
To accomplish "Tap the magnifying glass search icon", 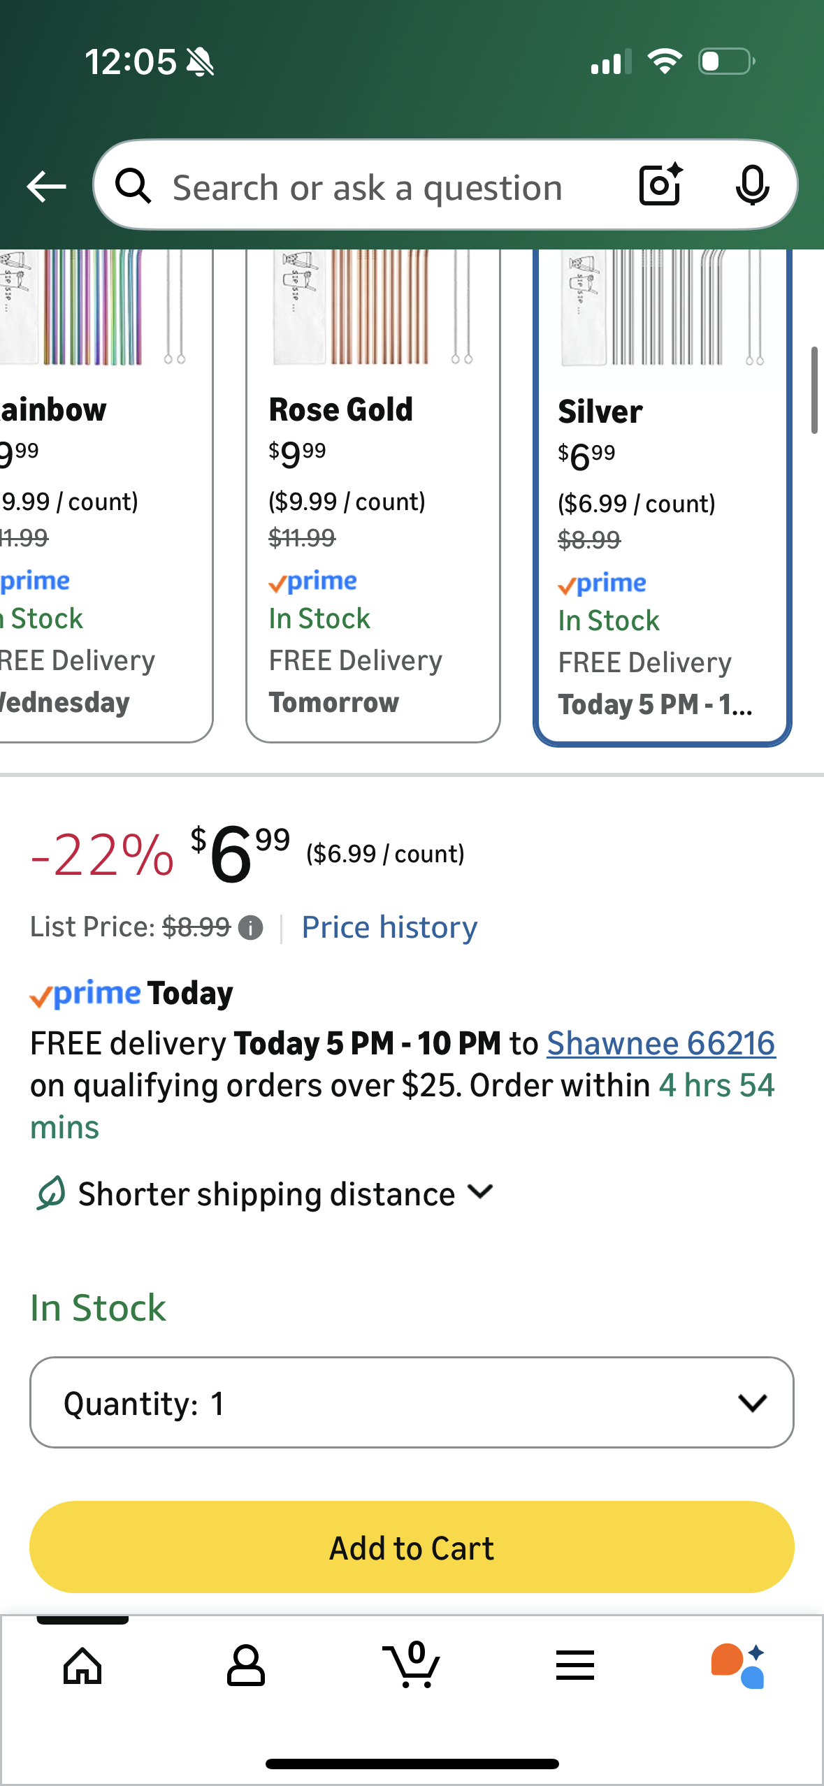I will coord(136,186).
